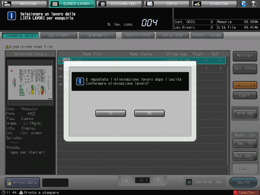Click the orange Eliminare button

click(245, 85)
